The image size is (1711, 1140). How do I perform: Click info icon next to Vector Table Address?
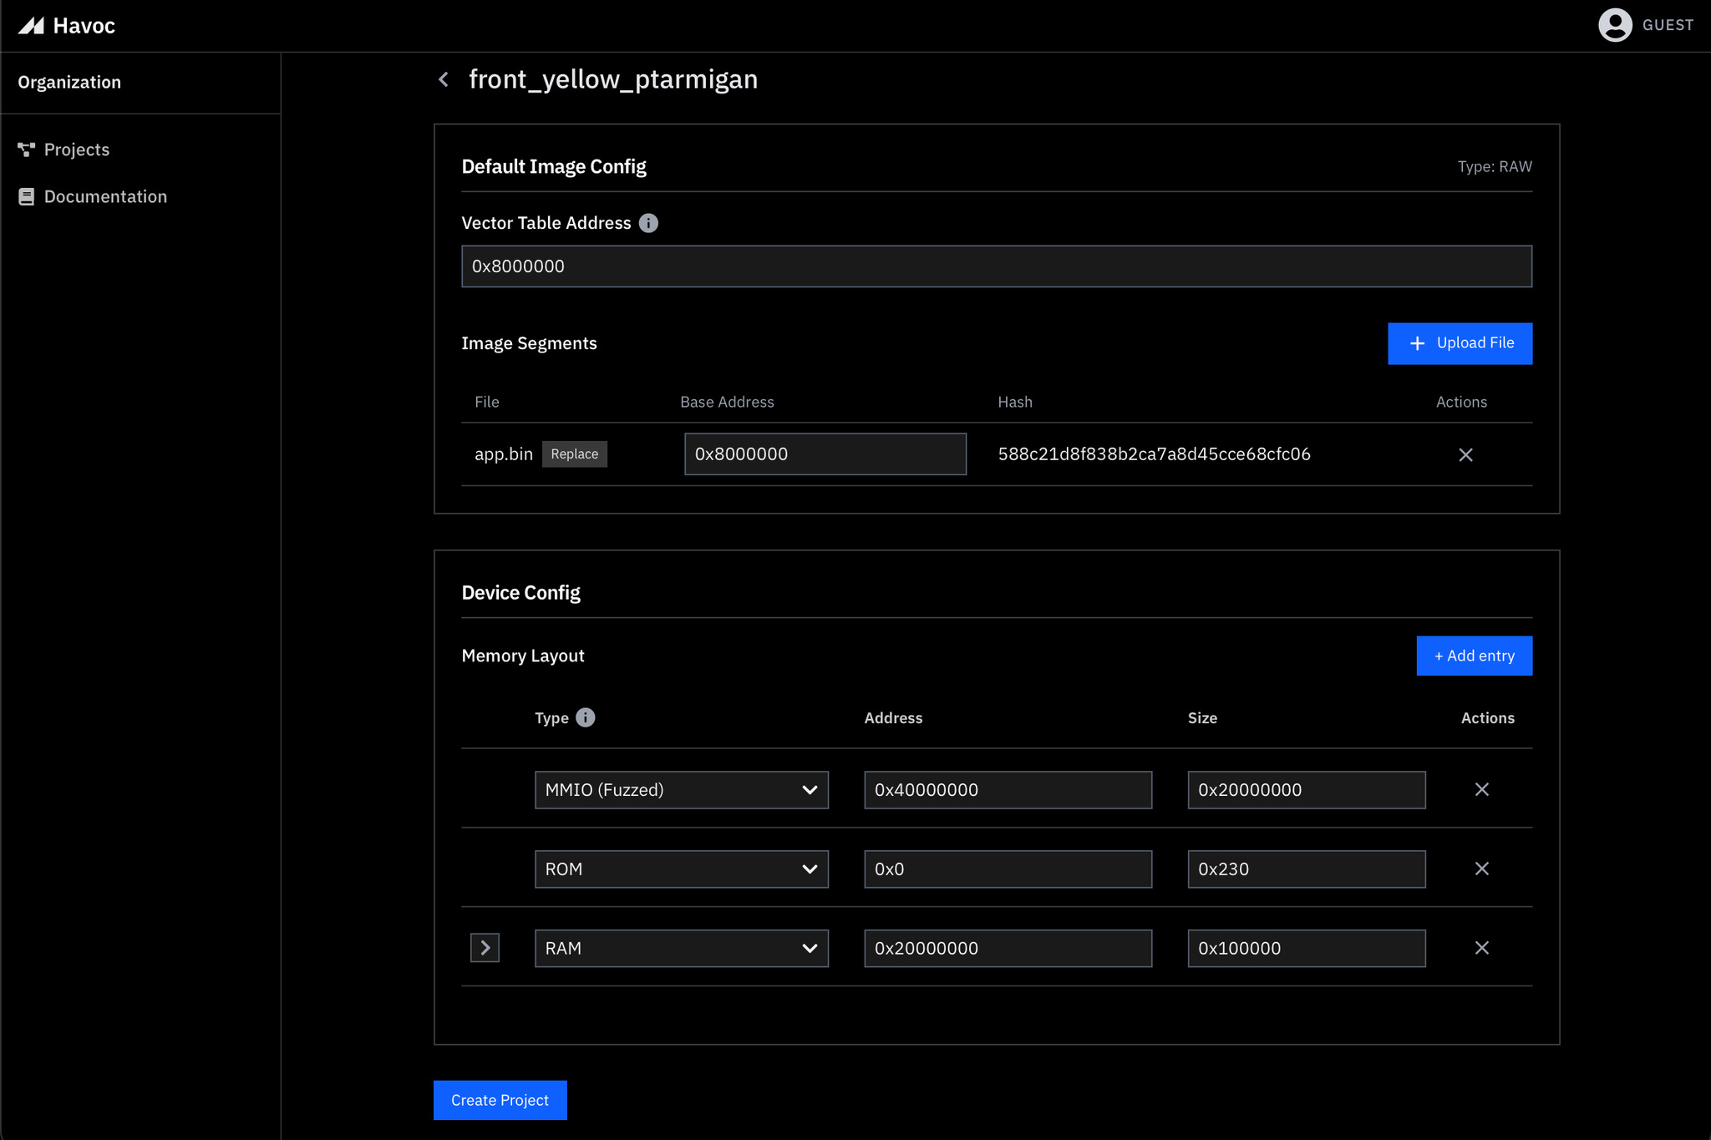pyautogui.click(x=648, y=223)
